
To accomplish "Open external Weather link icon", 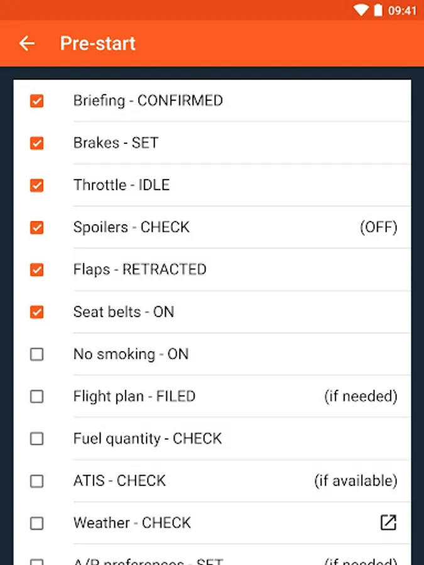I will [388, 522].
